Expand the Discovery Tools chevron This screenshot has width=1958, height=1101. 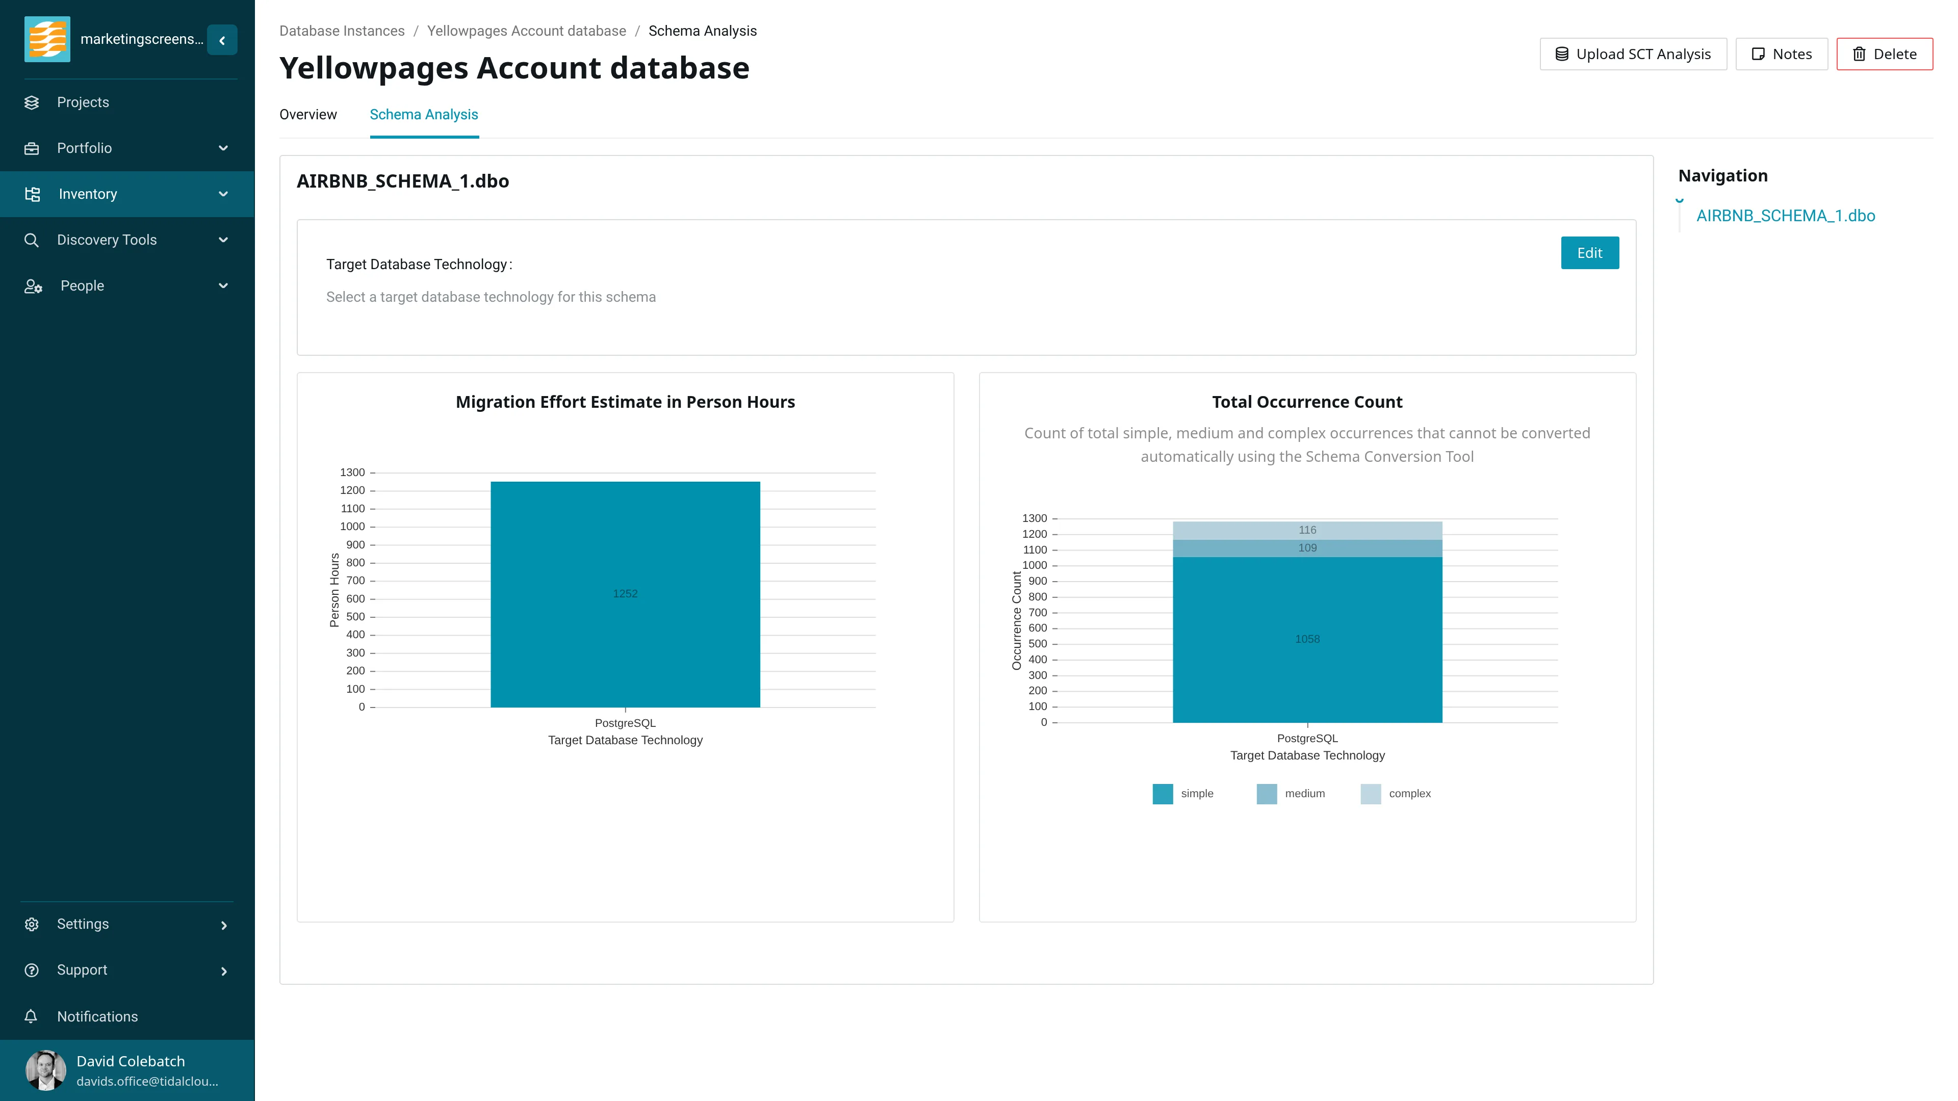coord(223,240)
